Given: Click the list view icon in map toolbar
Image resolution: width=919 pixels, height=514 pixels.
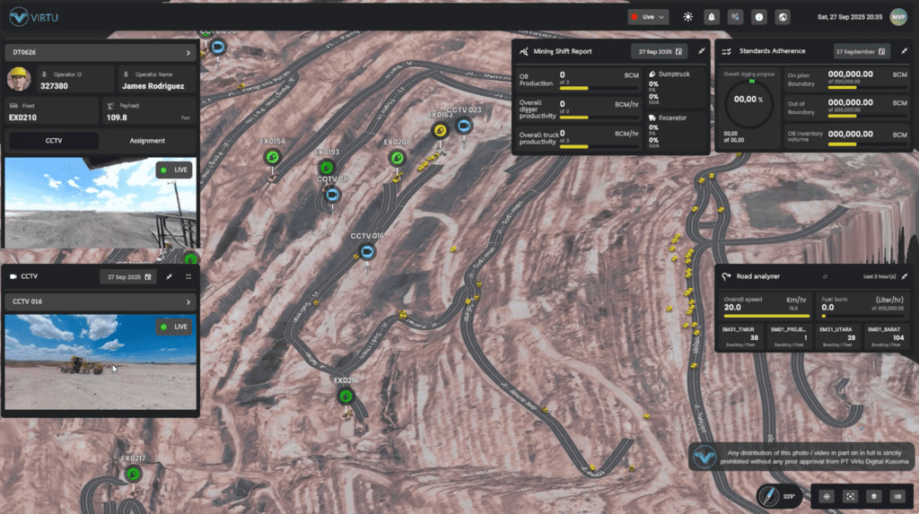Looking at the screenshot, I should tap(896, 496).
